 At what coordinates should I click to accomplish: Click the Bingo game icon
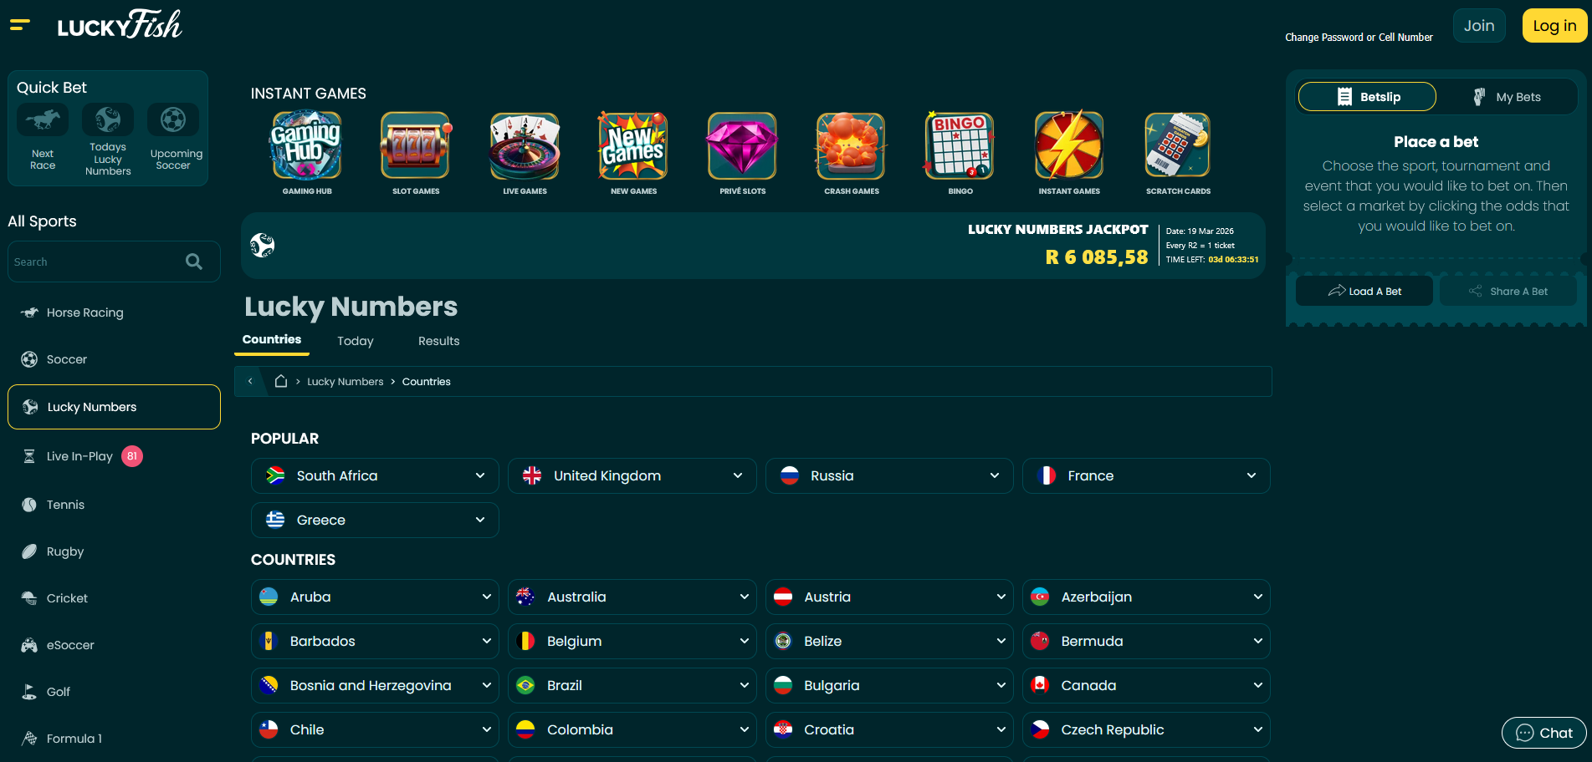(960, 147)
